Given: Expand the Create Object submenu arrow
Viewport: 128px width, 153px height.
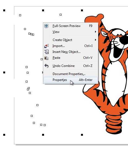Looking at the screenshot, I should [x=96, y=40].
